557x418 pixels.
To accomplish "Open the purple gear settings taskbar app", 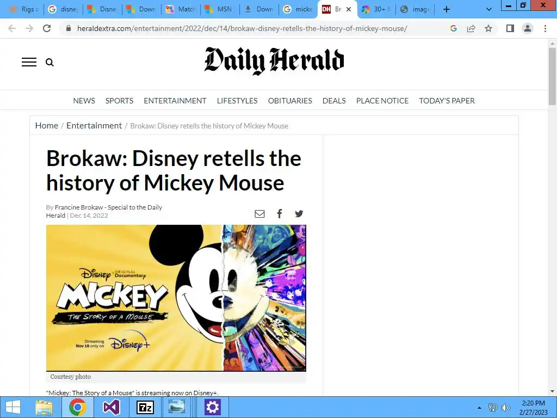I will tap(213, 407).
